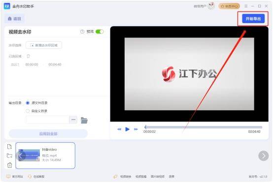Toggle the 预览 preview switch
Image resolution: width=273 pixels, height=183 pixels.
tap(100, 31)
